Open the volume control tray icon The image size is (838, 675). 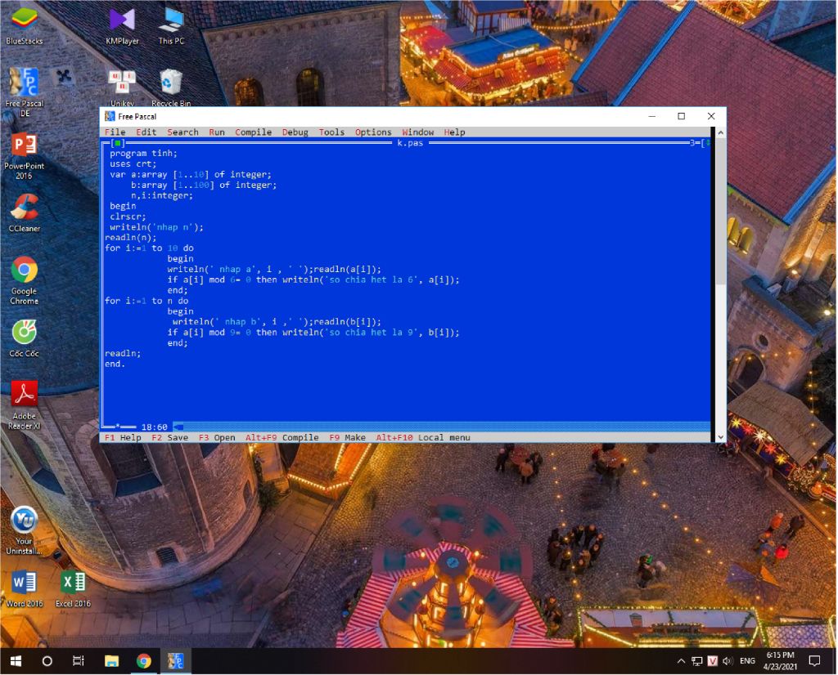[x=728, y=662]
